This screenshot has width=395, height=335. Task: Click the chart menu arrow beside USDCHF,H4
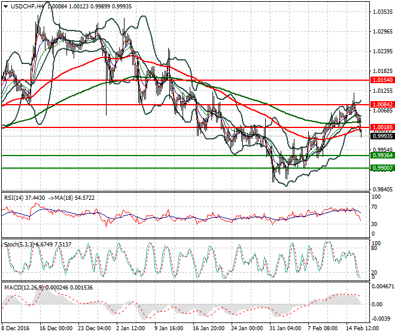[5, 7]
